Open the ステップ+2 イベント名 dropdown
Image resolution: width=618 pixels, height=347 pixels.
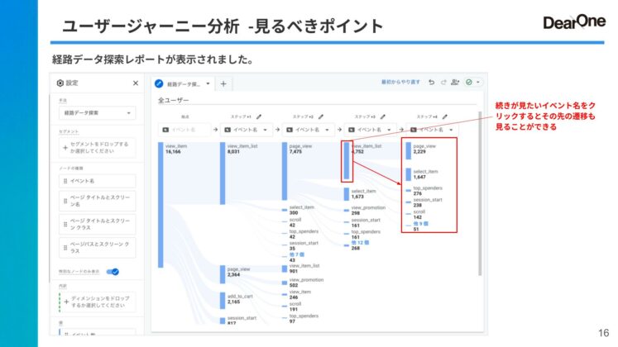coord(308,130)
